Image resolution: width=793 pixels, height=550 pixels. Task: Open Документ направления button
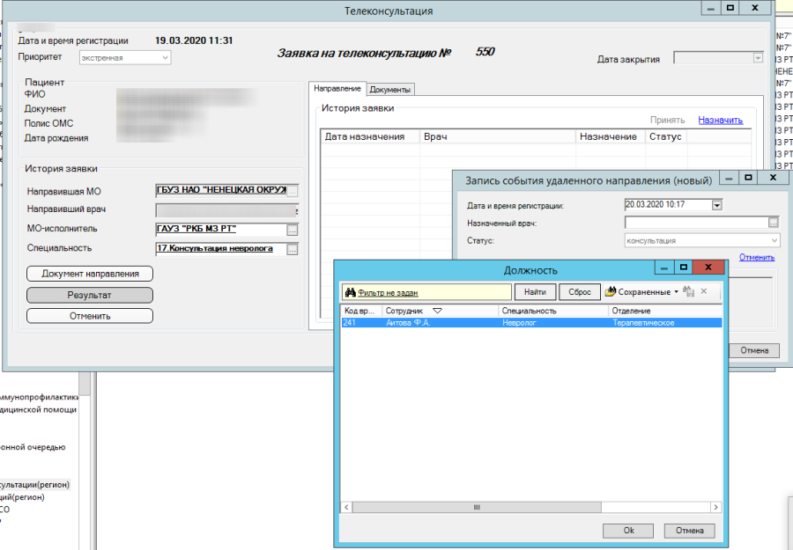click(90, 274)
